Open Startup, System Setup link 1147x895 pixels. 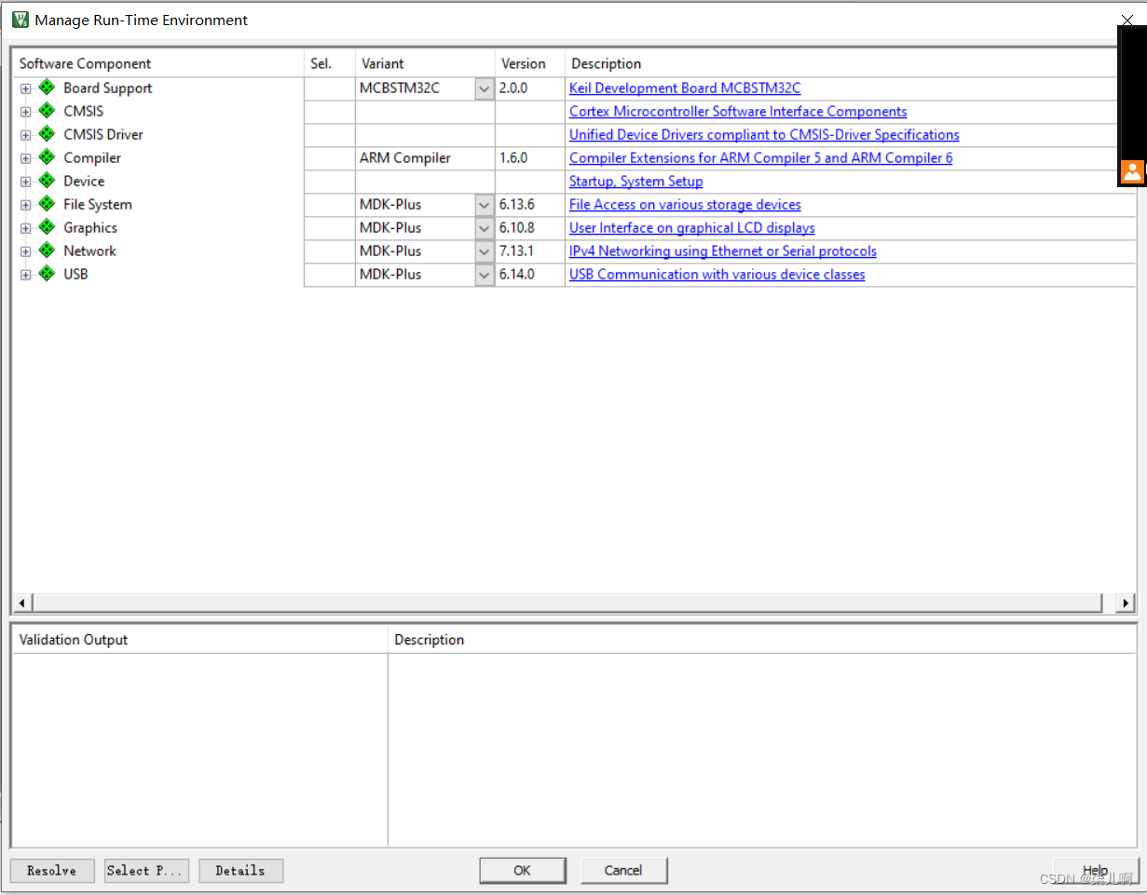click(636, 182)
